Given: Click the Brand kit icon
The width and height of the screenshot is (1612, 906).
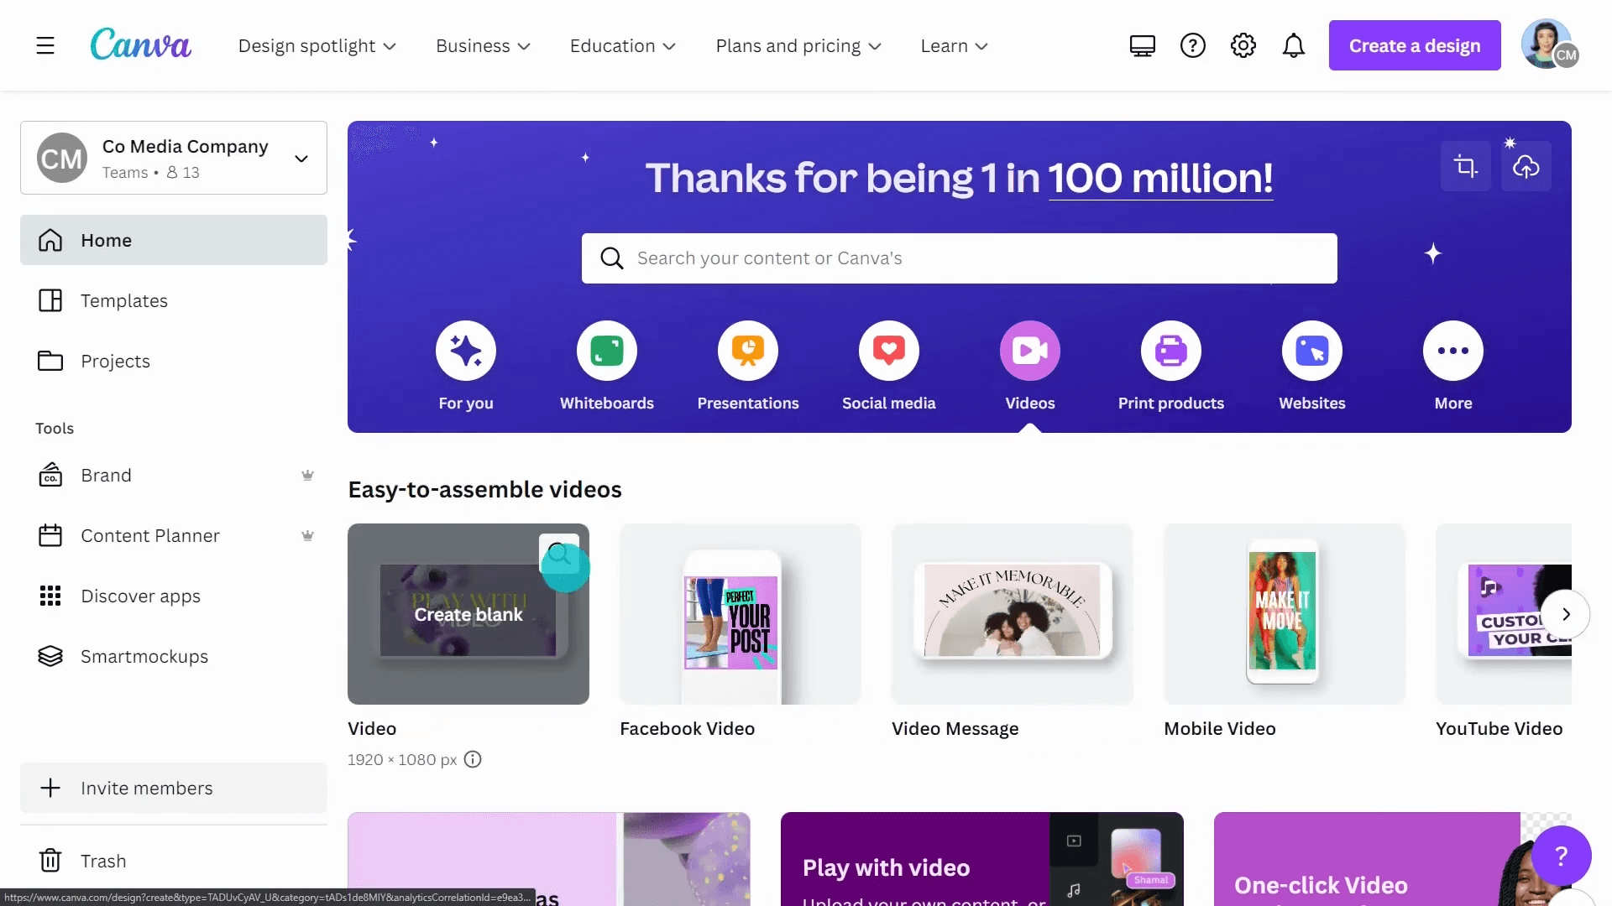Looking at the screenshot, I should point(50,475).
